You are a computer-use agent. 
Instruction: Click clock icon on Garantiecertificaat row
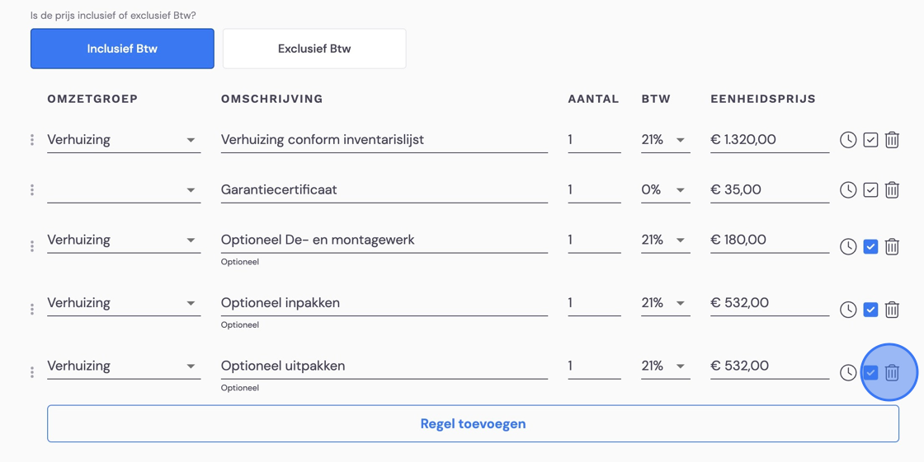[x=848, y=190]
